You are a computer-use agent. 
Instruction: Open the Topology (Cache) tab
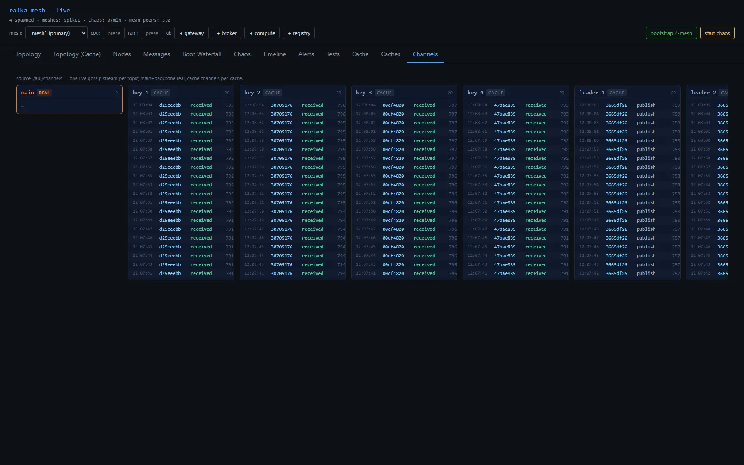tap(77, 54)
